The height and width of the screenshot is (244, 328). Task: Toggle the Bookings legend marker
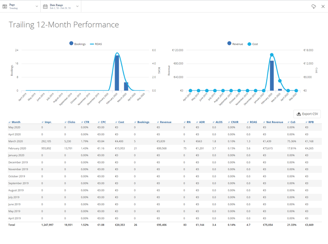click(x=71, y=43)
